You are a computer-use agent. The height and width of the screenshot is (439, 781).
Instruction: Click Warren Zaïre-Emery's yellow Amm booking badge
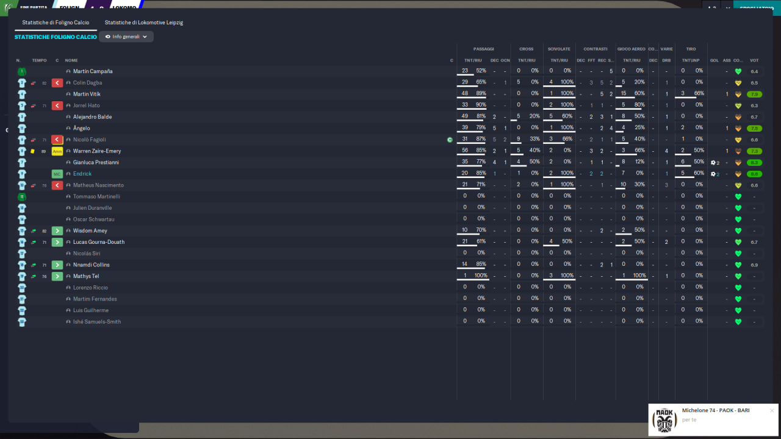point(57,151)
